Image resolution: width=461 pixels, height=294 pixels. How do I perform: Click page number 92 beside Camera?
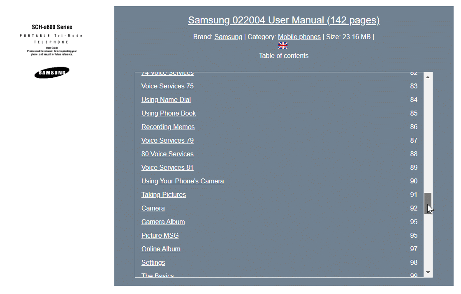pyautogui.click(x=414, y=208)
